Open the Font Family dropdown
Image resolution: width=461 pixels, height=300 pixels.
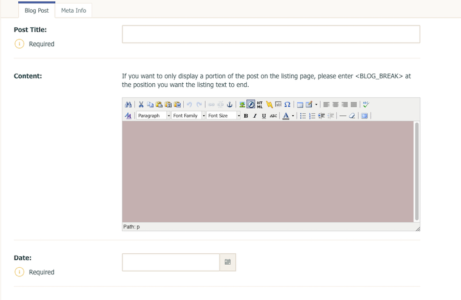pyautogui.click(x=189, y=116)
